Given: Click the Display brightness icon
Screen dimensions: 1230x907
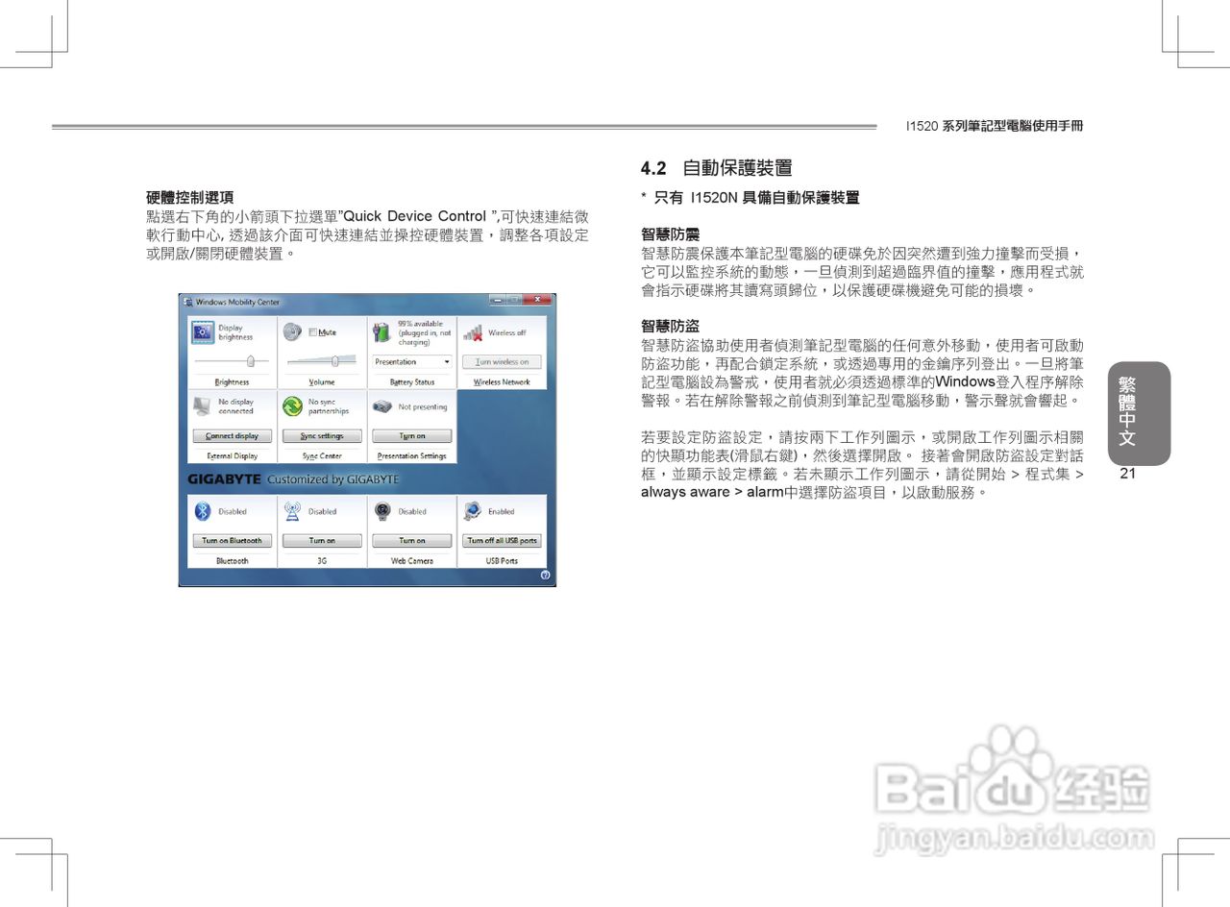Looking at the screenshot, I should point(203,332).
